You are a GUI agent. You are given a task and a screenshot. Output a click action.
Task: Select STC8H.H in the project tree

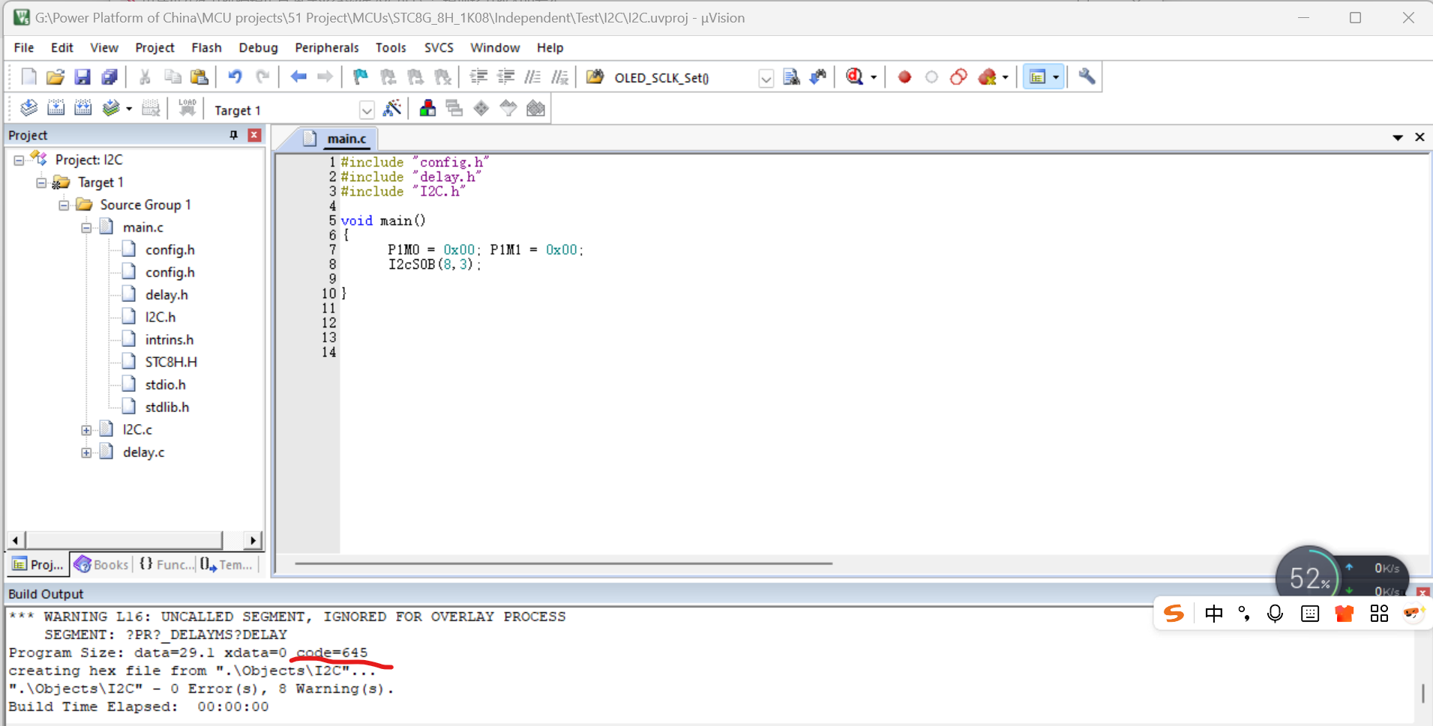point(171,362)
